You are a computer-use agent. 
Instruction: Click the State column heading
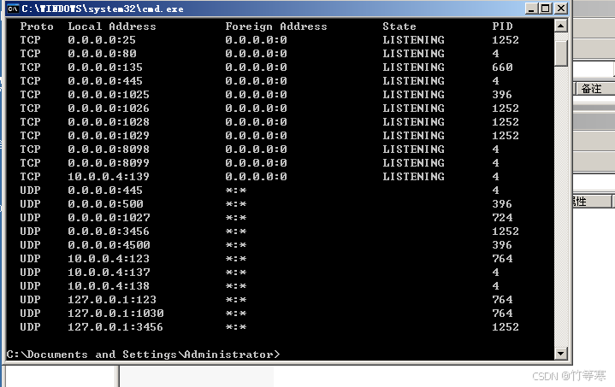point(399,26)
